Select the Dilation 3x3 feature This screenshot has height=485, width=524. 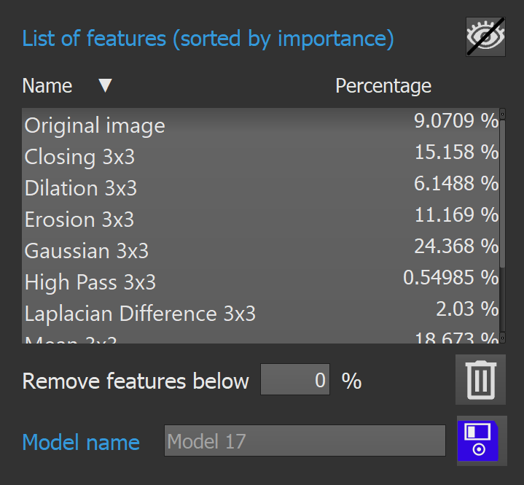(261, 187)
